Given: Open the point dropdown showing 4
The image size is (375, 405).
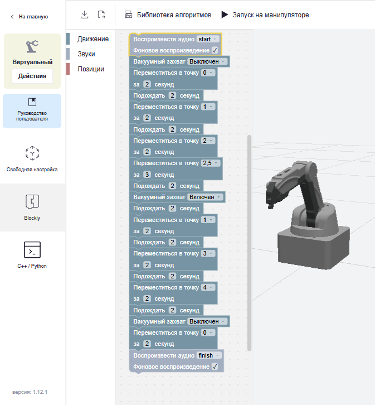Looking at the screenshot, I should click(x=208, y=287).
